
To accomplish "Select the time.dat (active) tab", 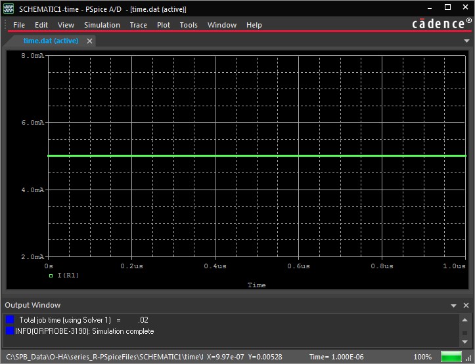I will tap(51, 41).
